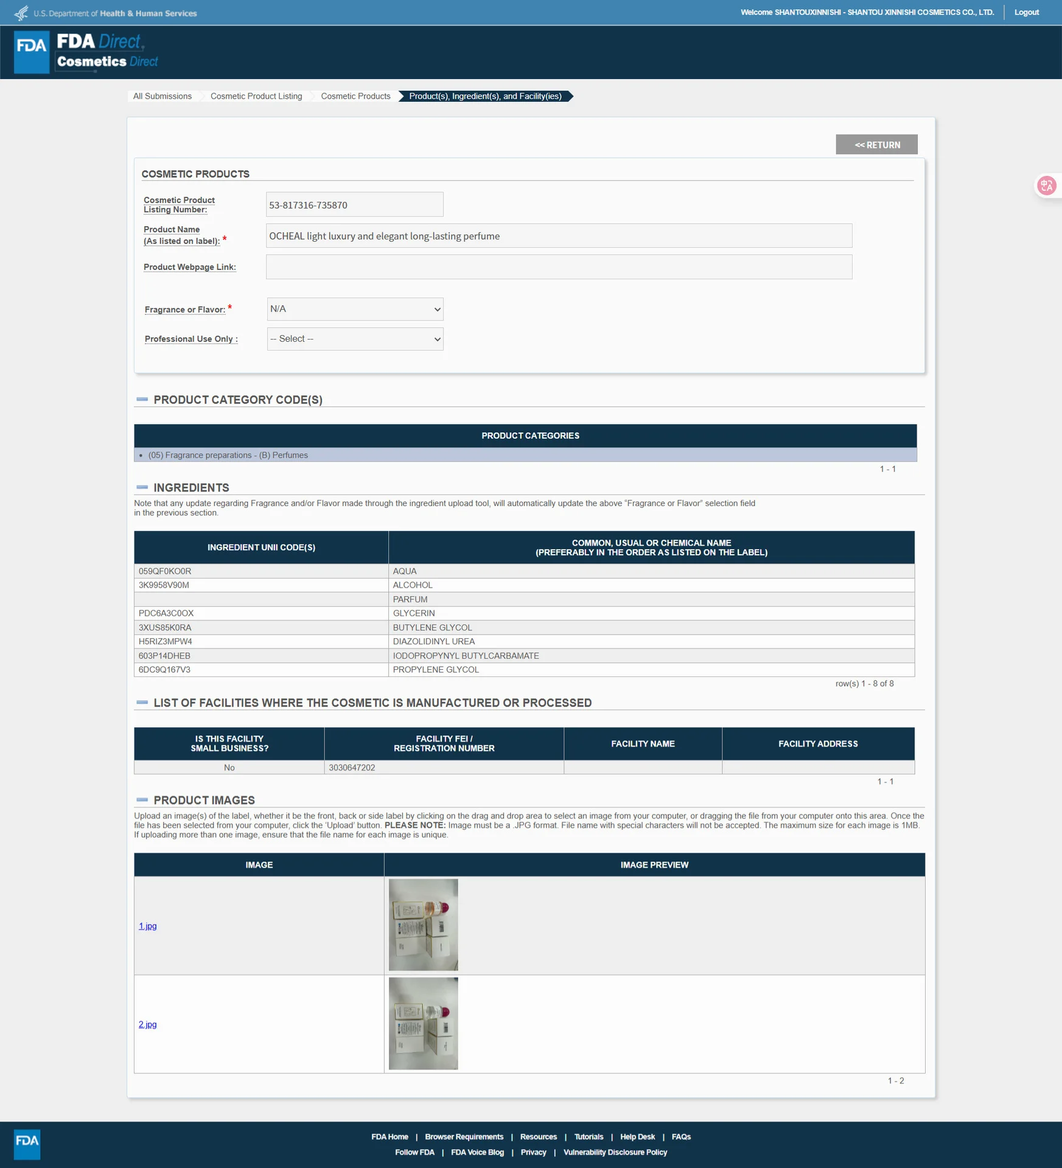Viewport: 1062px width, 1168px height.
Task: Select Product(s), Ingredient(s), and Facility(ies) breadcrumb
Action: pyautogui.click(x=485, y=96)
